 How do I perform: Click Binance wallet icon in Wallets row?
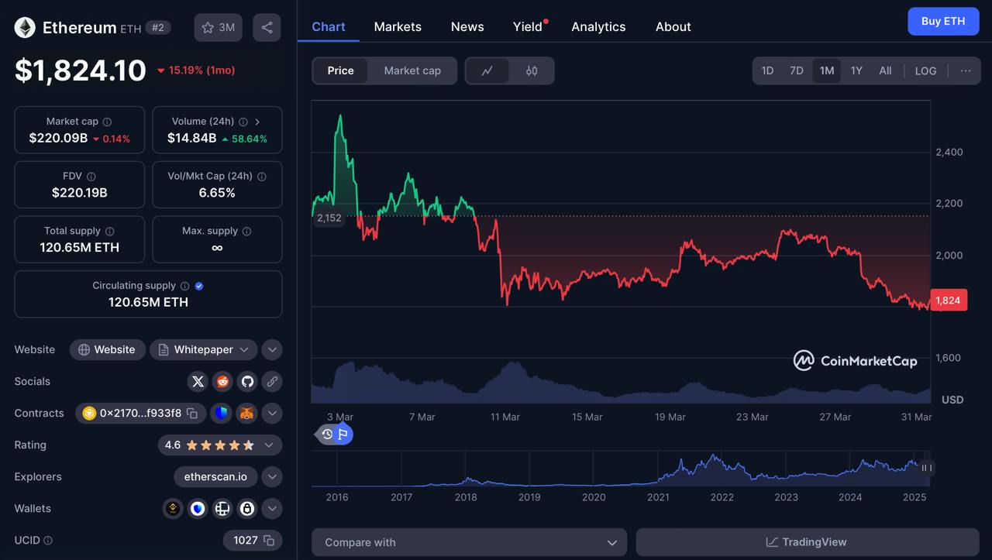click(173, 509)
